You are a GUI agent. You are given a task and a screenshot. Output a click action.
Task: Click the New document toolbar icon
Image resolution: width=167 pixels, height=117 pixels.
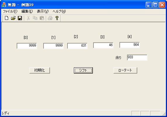pyautogui.click(x=6, y=18)
